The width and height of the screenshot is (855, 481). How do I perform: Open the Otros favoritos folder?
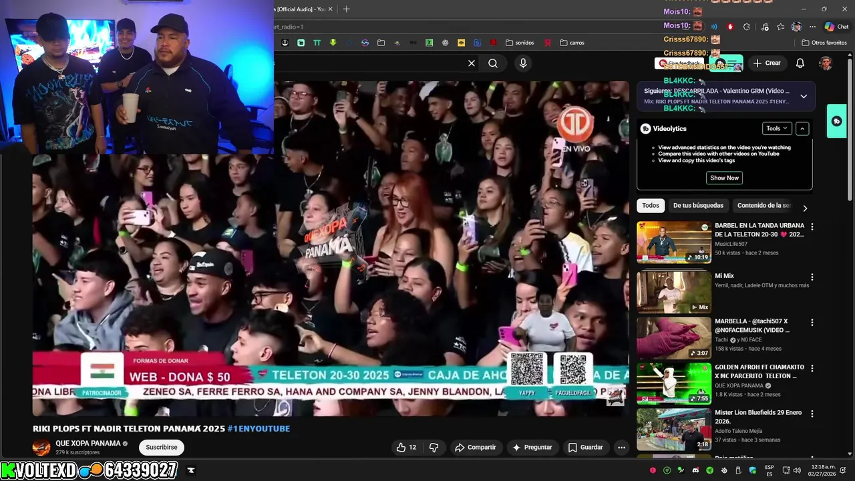(x=824, y=43)
